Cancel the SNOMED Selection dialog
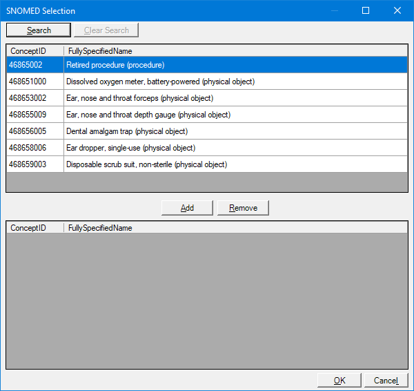The width and height of the screenshot is (414, 391). pos(386,381)
